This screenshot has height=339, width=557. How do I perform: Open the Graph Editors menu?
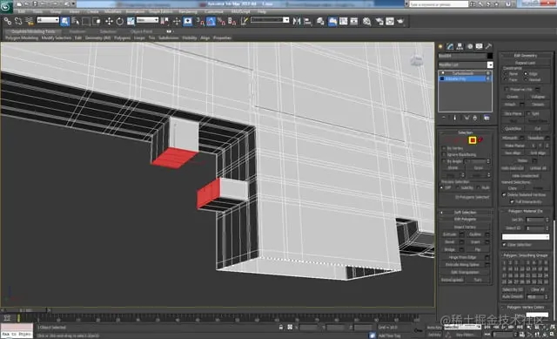[x=160, y=11]
